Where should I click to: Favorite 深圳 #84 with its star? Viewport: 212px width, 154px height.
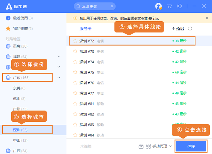(75, 135)
